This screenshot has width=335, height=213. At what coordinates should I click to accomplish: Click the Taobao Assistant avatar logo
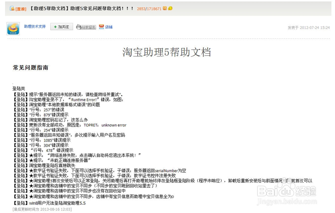[x=13, y=28]
